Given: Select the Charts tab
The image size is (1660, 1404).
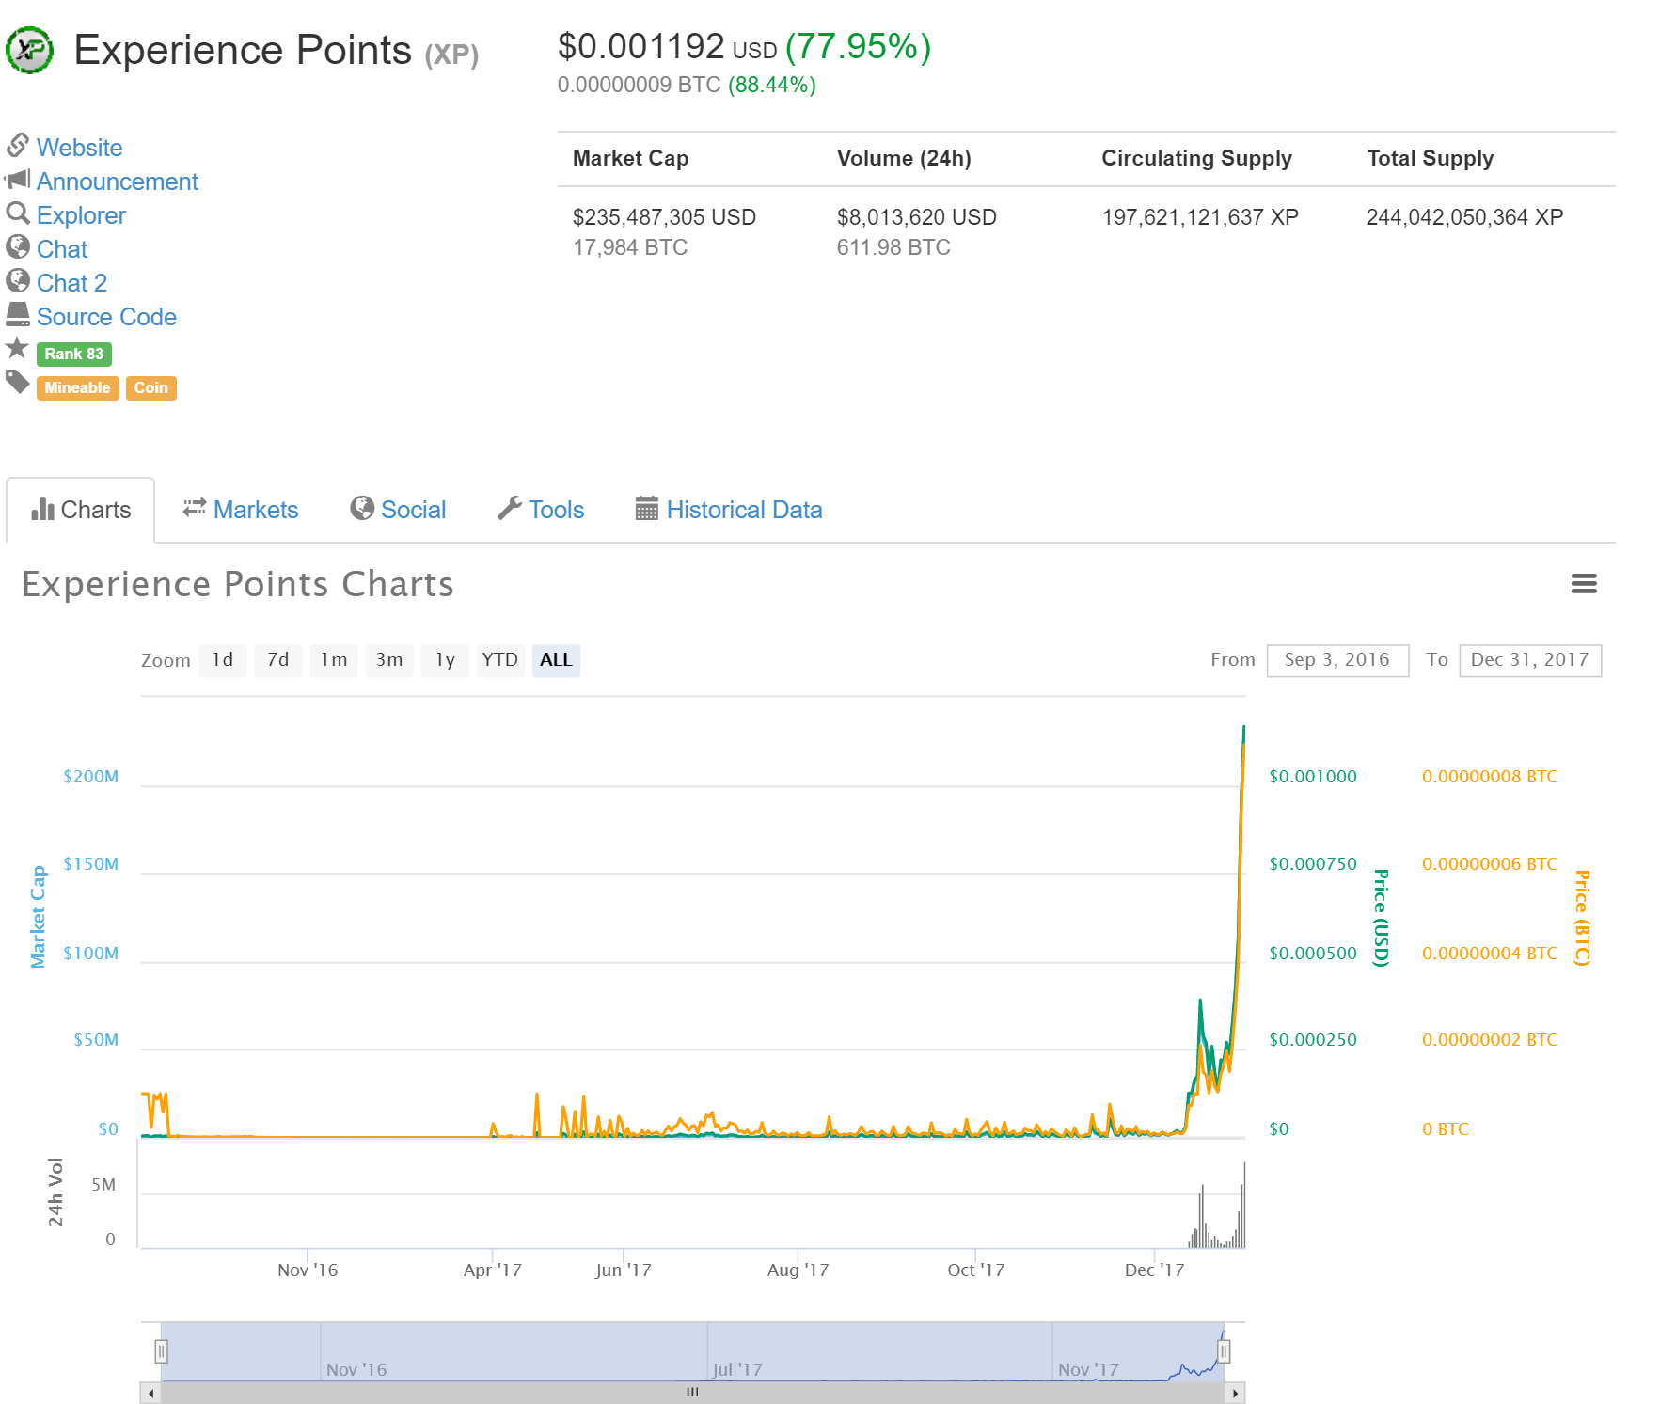Looking at the screenshot, I should coord(81,510).
